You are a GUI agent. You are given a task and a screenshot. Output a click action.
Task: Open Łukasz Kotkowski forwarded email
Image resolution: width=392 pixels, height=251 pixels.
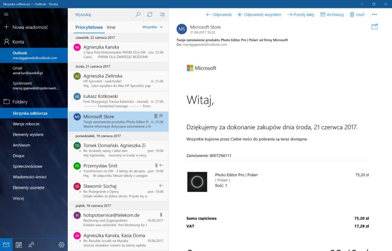coord(118,101)
